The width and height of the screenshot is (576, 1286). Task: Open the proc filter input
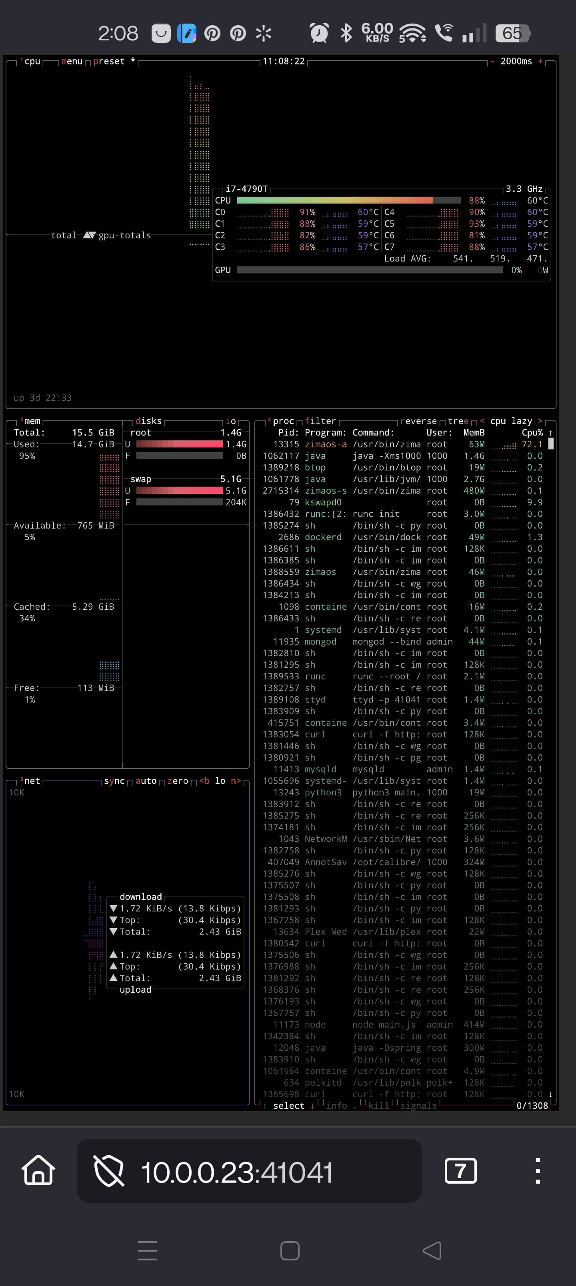pos(321,421)
